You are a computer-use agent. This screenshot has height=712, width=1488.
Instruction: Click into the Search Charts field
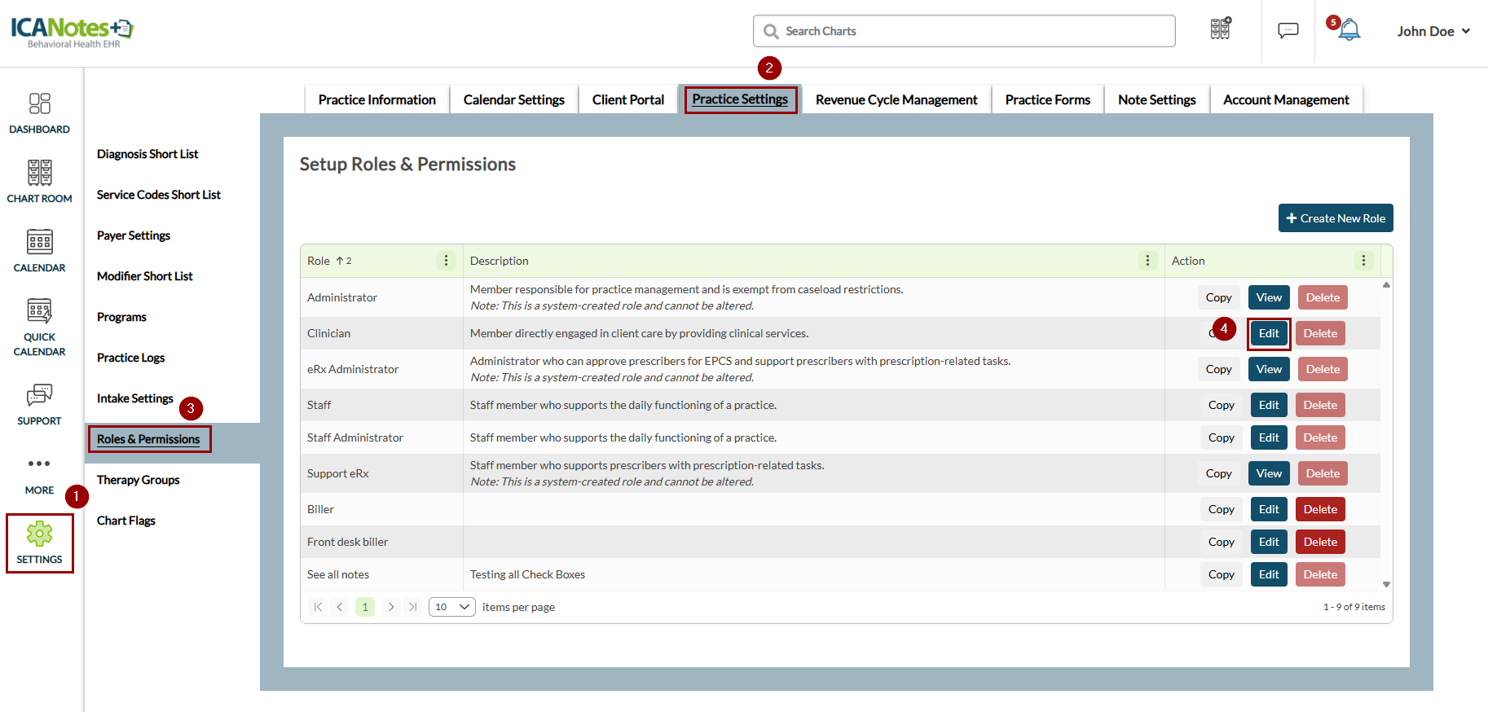[964, 31]
